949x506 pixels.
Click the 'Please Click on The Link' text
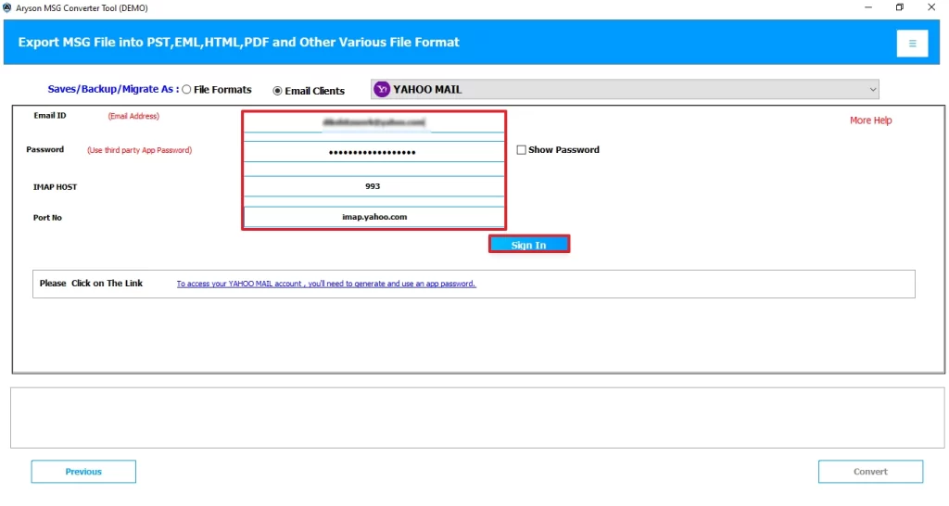[91, 284]
